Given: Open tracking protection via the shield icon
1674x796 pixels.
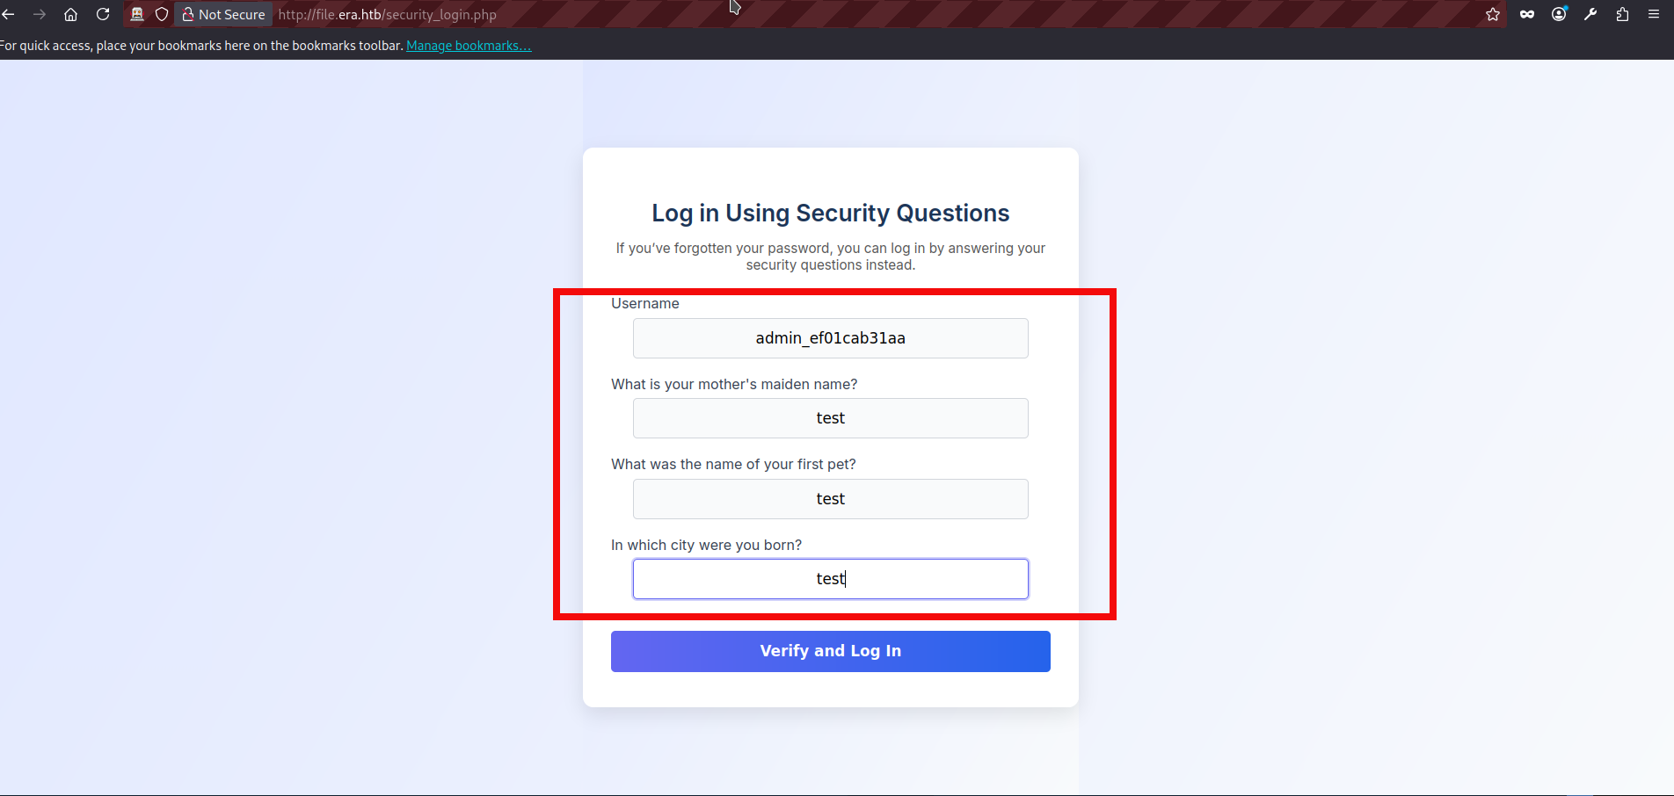Looking at the screenshot, I should (162, 14).
